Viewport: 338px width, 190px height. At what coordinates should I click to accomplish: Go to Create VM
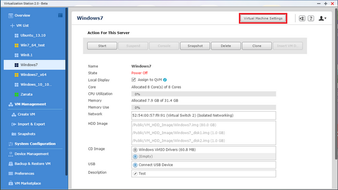click(26, 114)
